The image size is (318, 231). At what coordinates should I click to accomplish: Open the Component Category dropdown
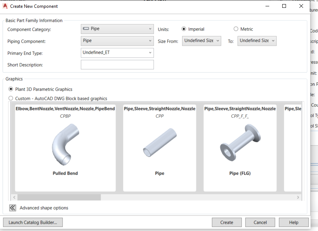150,29
